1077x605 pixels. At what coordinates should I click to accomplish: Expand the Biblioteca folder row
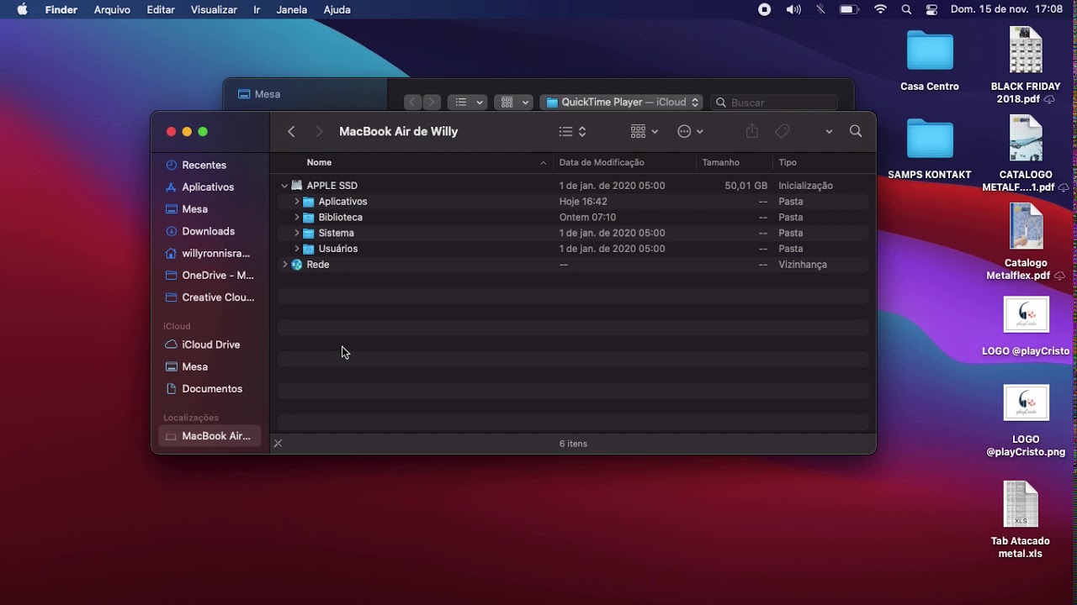296,218
